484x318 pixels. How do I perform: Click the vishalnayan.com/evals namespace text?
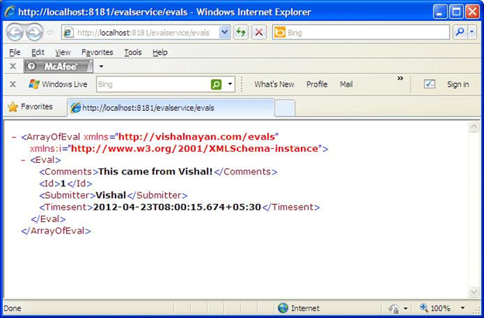pos(197,137)
